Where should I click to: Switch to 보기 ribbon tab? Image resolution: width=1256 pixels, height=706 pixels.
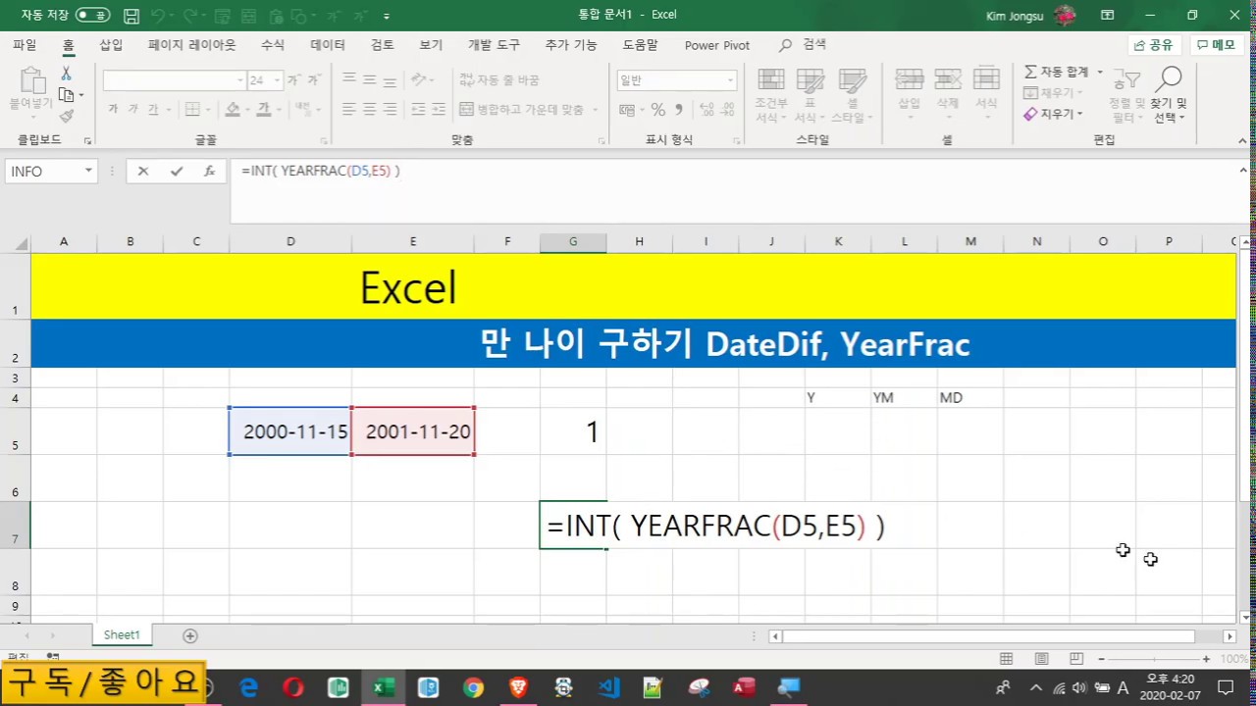pyautogui.click(x=431, y=45)
